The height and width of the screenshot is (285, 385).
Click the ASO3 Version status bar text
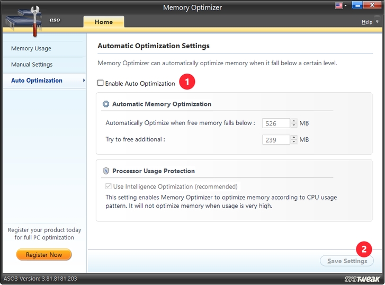(x=40, y=279)
